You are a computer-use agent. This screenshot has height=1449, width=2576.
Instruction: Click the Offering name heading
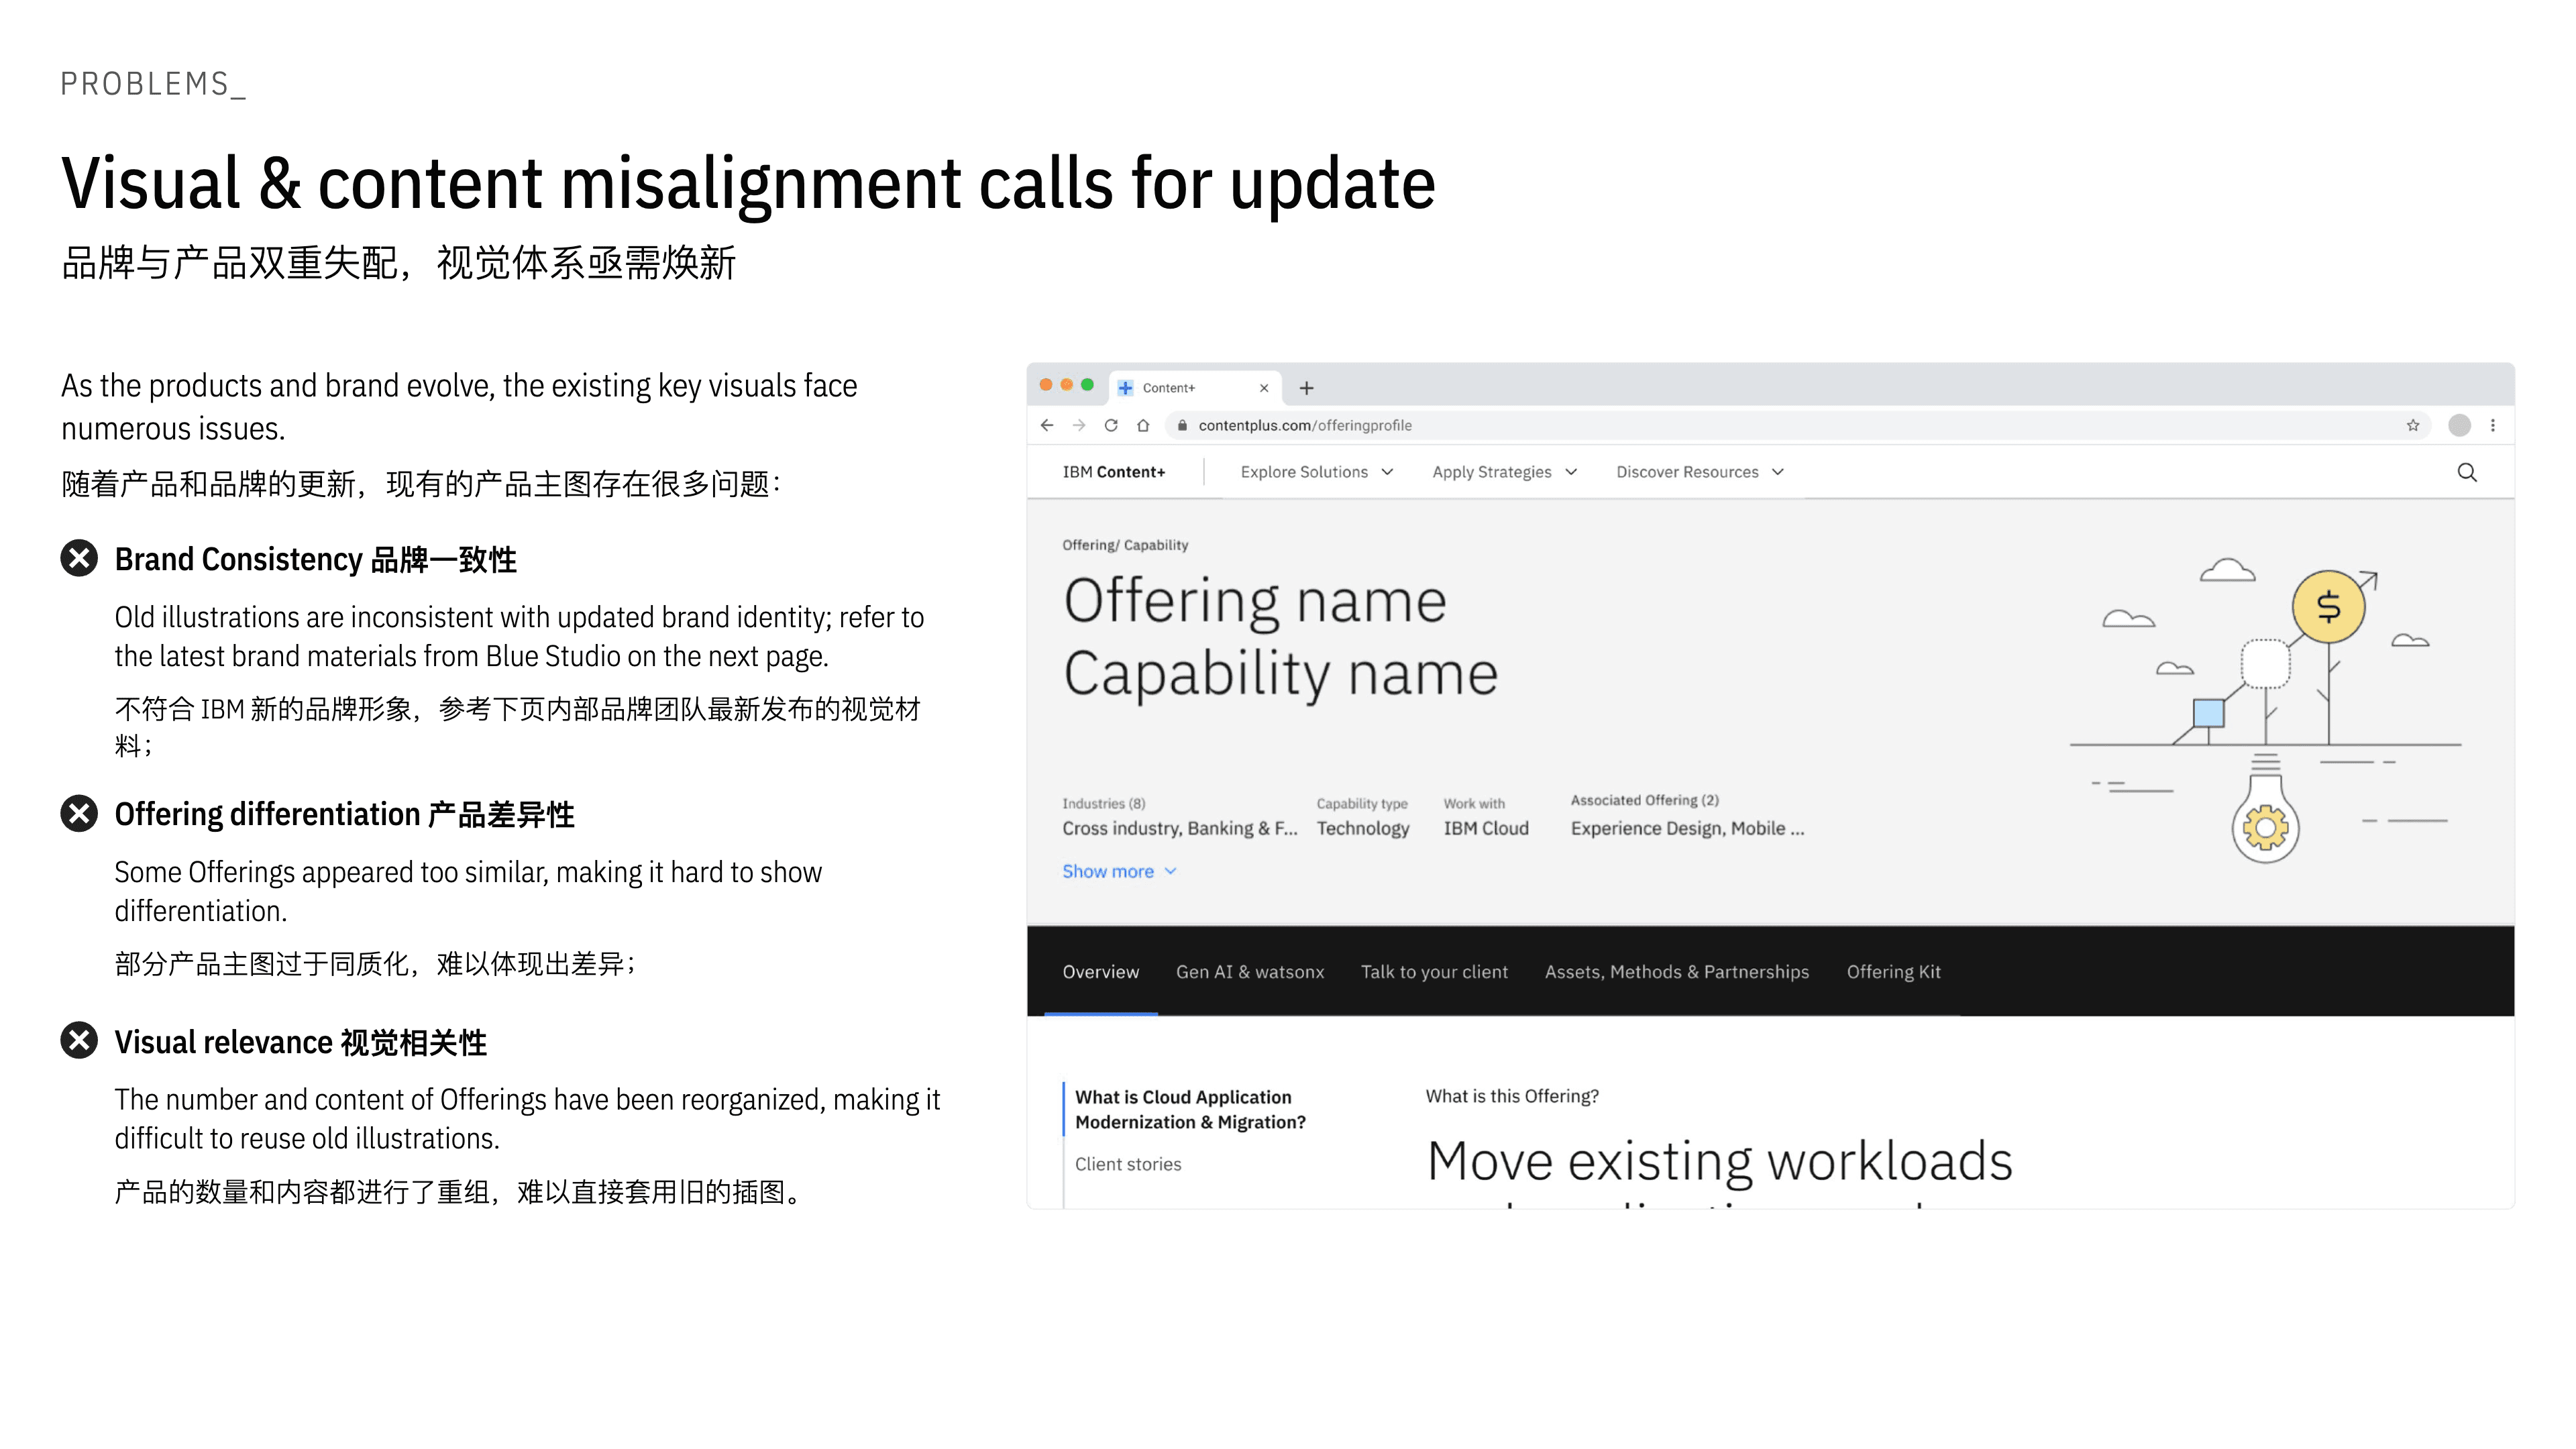(1254, 602)
